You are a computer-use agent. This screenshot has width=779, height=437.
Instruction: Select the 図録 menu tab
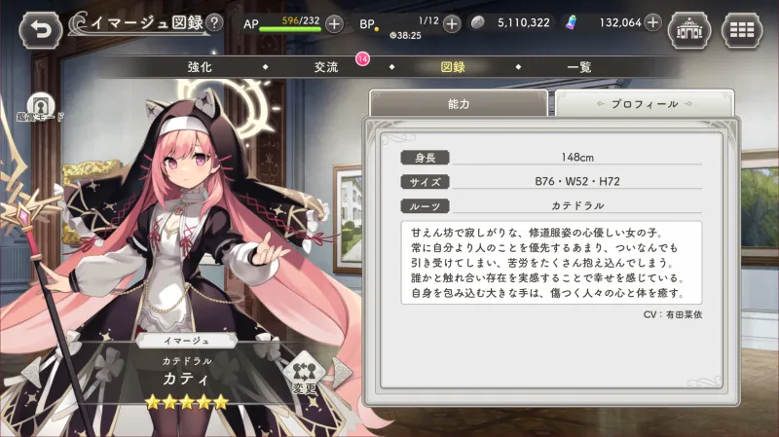coord(453,67)
